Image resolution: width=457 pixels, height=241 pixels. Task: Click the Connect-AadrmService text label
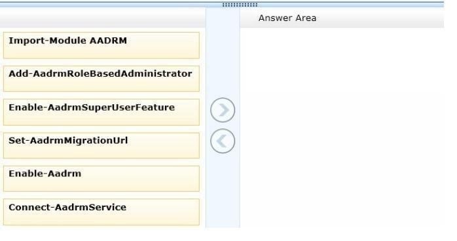tap(67, 207)
